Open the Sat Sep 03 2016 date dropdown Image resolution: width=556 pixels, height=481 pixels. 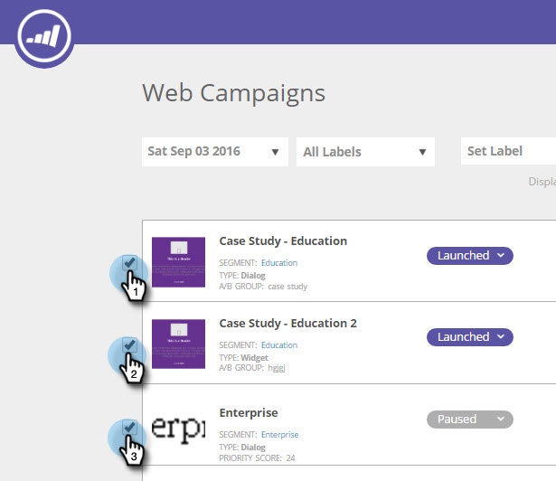tap(215, 152)
